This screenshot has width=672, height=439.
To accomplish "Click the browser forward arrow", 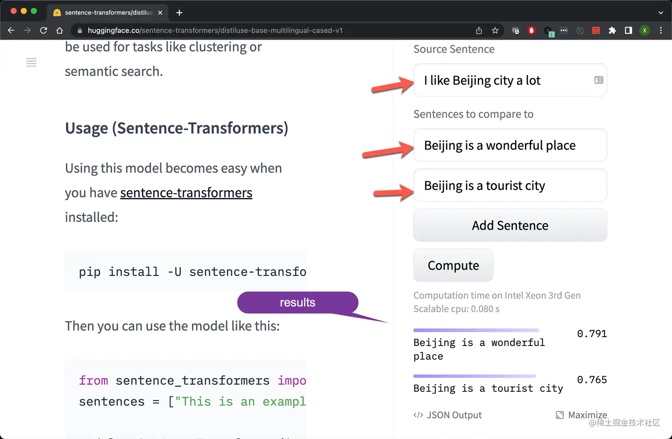I will coord(27,30).
